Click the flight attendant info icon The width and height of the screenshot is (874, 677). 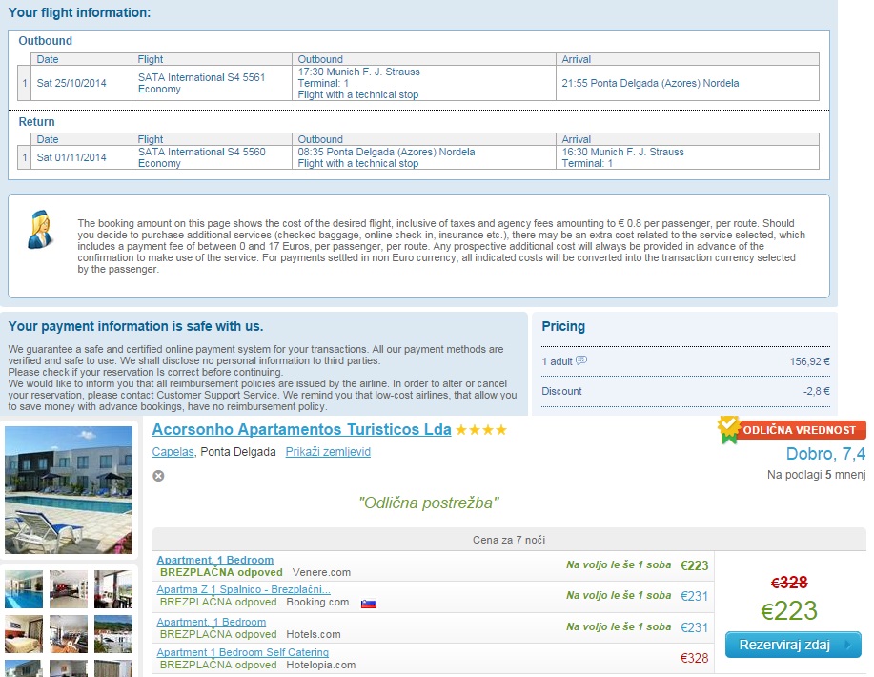(41, 230)
